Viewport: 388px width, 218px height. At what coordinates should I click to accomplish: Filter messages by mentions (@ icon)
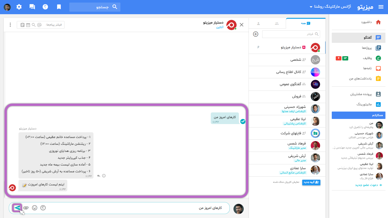click(x=39, y=25)
